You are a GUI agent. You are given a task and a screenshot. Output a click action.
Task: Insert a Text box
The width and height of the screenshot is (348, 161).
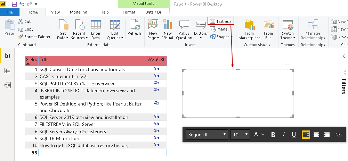[x=221, y=22]
